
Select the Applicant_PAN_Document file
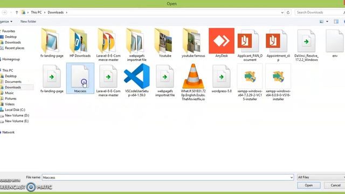pyautogui.click(x=250, y=45)
